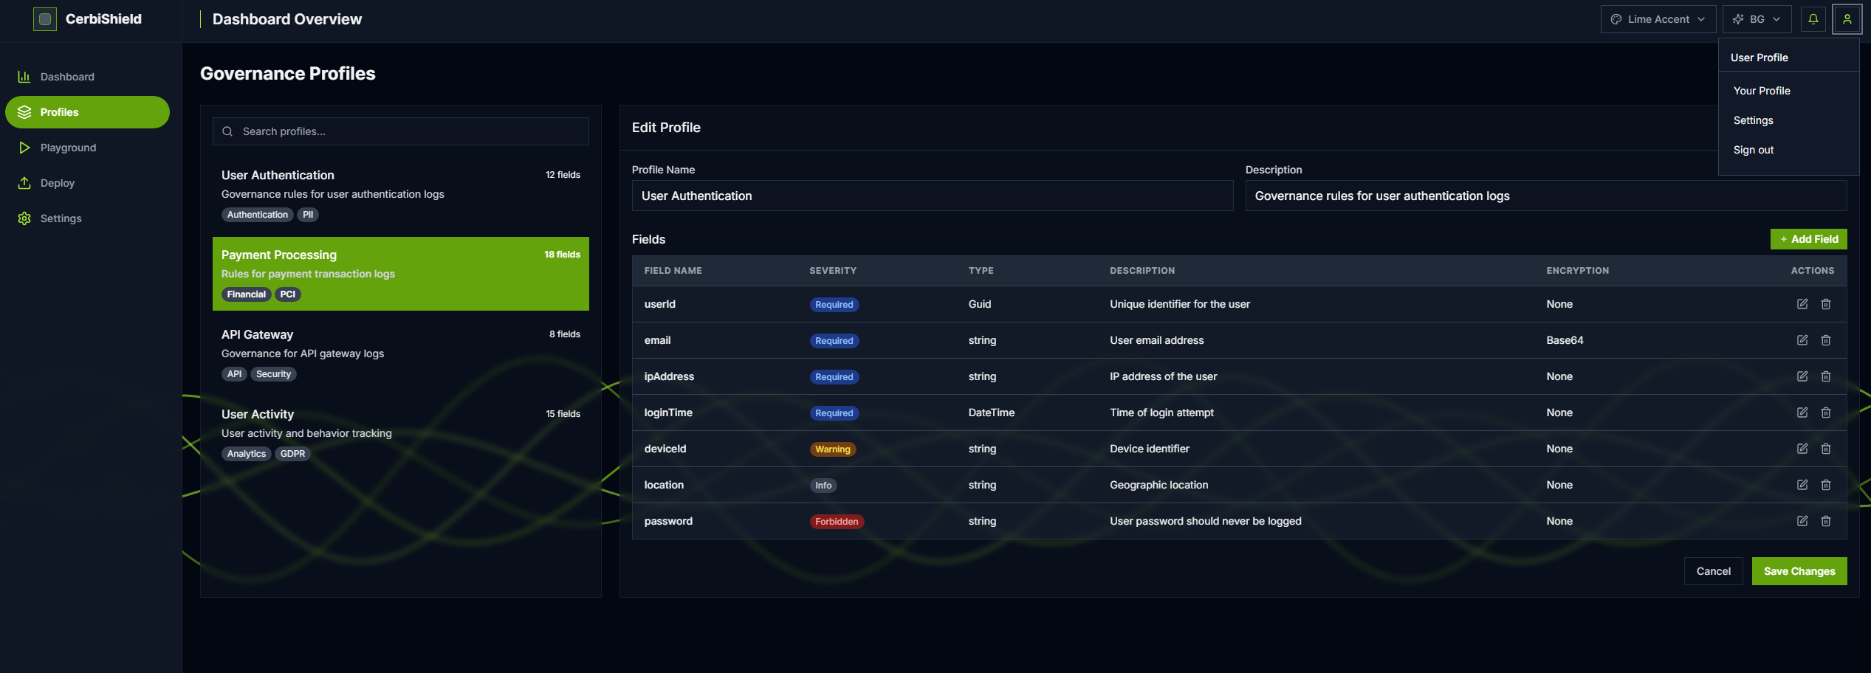Click the CerbiShield logo
This screenshot has width=1871, height=673.
87,19
